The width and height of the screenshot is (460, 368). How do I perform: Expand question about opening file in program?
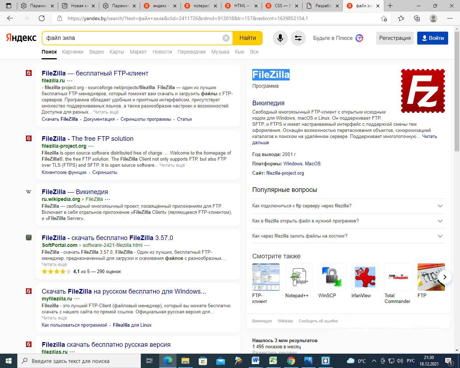[x=440, y=221]
